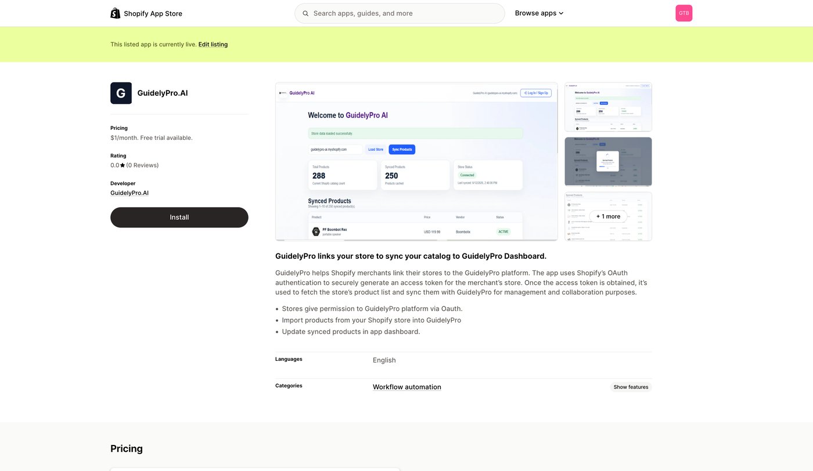Open the main Welcome to GuidelyPro AI screenshot
The image size is (813, 471).
point(416,161)
